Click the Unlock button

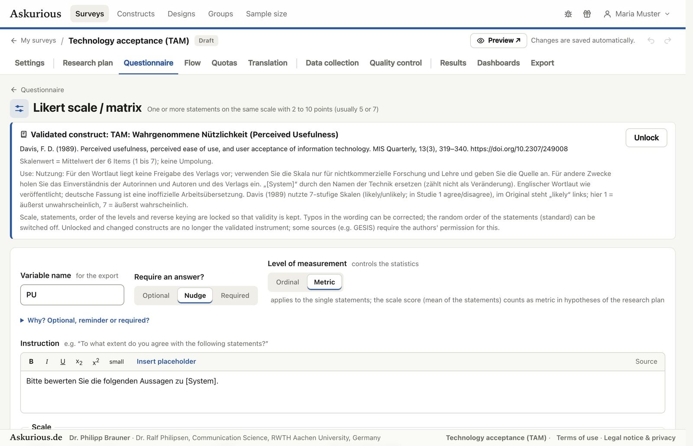[646, 138]
